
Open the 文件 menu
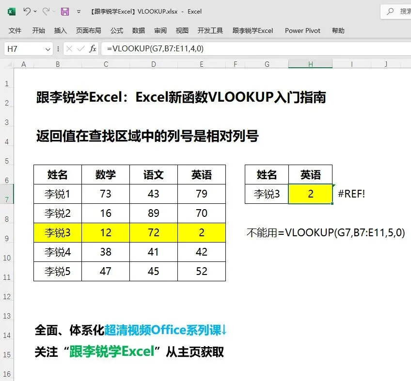click(x=15, y=30)
